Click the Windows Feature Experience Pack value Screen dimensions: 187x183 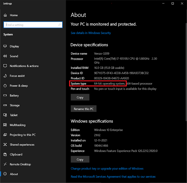(x=126, y=151)
